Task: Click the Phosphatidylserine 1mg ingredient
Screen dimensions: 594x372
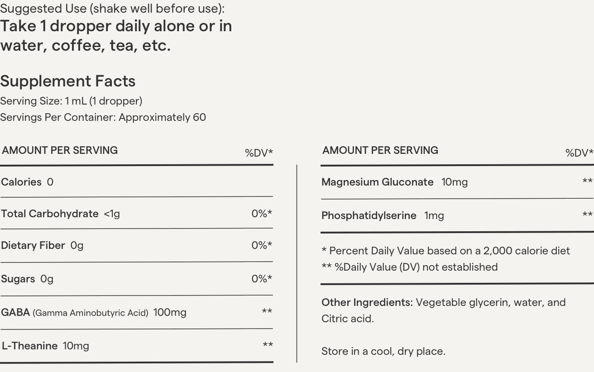Action: point(383,215)
